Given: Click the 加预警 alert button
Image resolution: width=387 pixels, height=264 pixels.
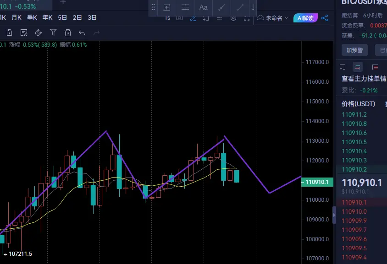Looking at the screenshot, I should point(354,50).
